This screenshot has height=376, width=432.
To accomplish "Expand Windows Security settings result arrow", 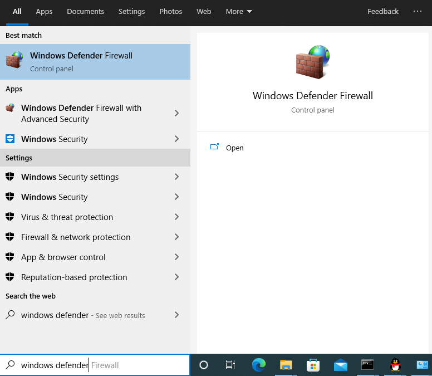I will pyautogui.click(x=177, y=177).
